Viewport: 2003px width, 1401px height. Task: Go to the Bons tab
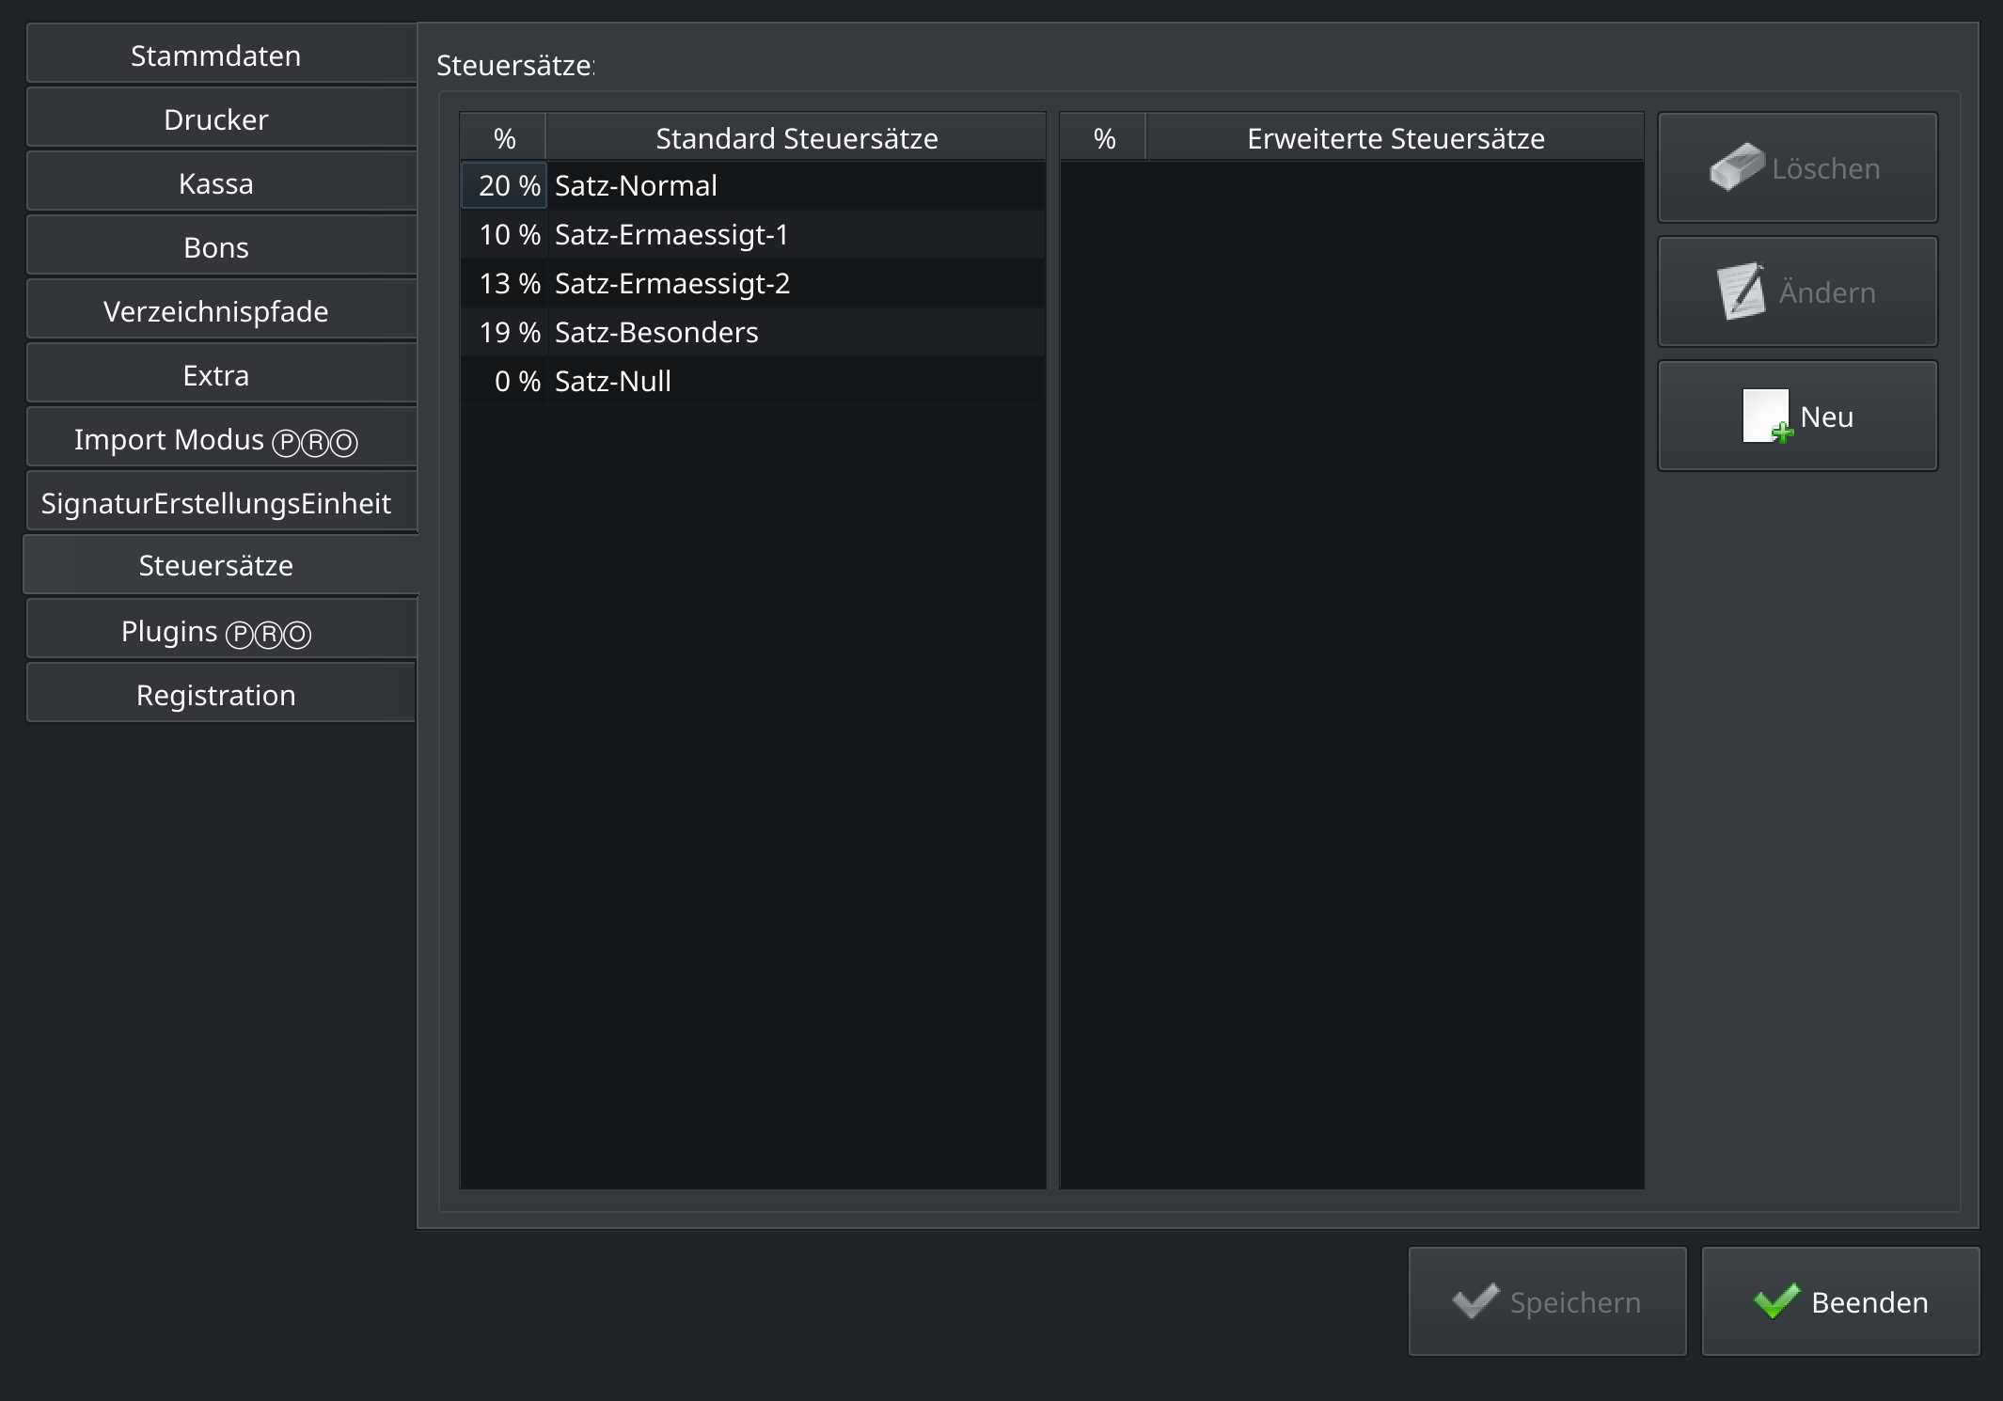point(221,247)
